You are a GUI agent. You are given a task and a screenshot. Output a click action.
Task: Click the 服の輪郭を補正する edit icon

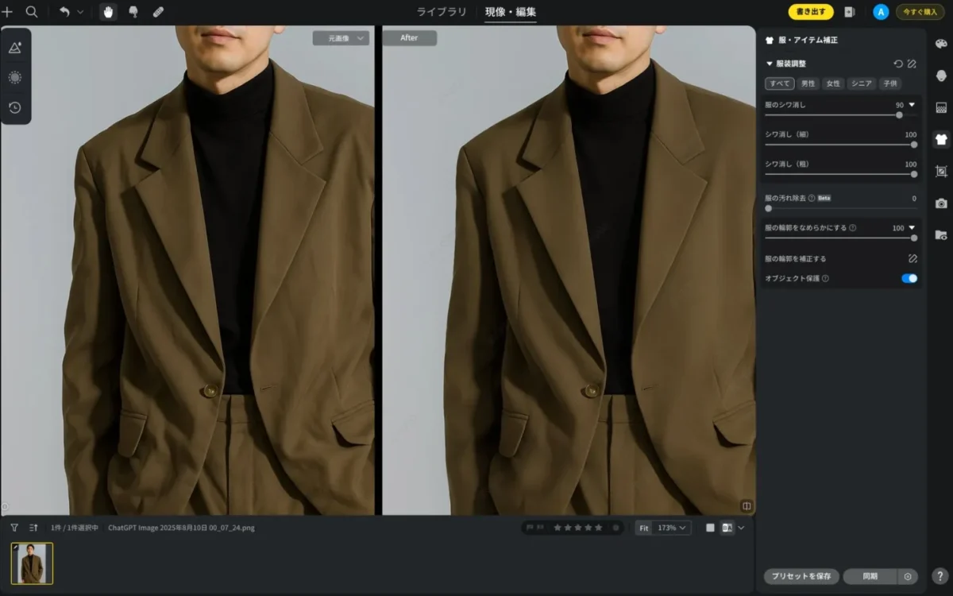point(912,258)
